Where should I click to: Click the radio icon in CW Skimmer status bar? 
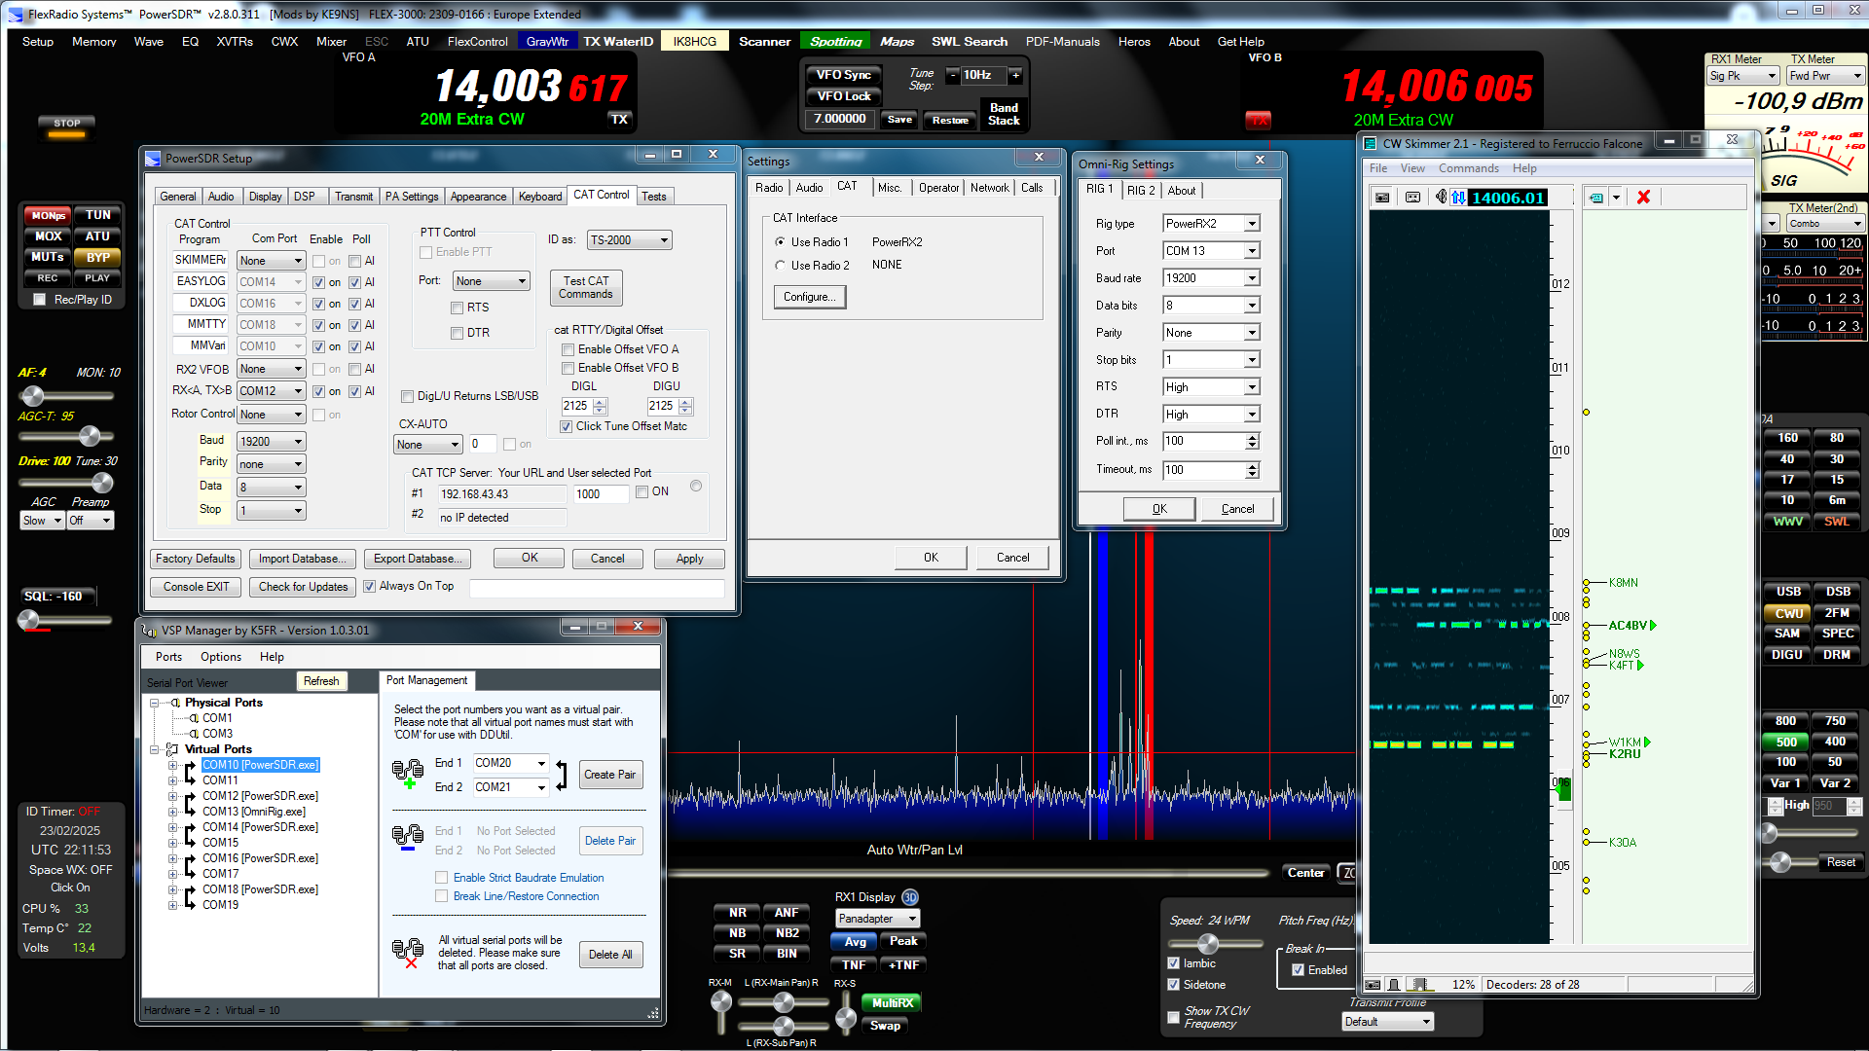(x=1373, y=985)
